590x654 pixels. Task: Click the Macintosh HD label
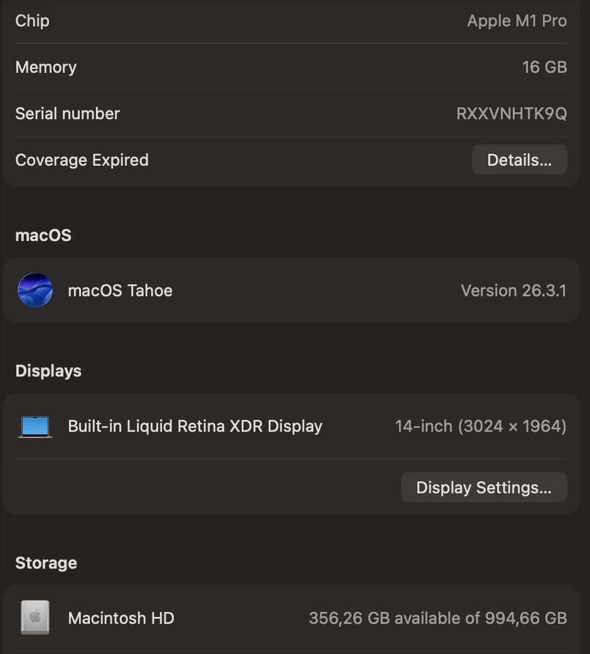(x=121, y=618)
